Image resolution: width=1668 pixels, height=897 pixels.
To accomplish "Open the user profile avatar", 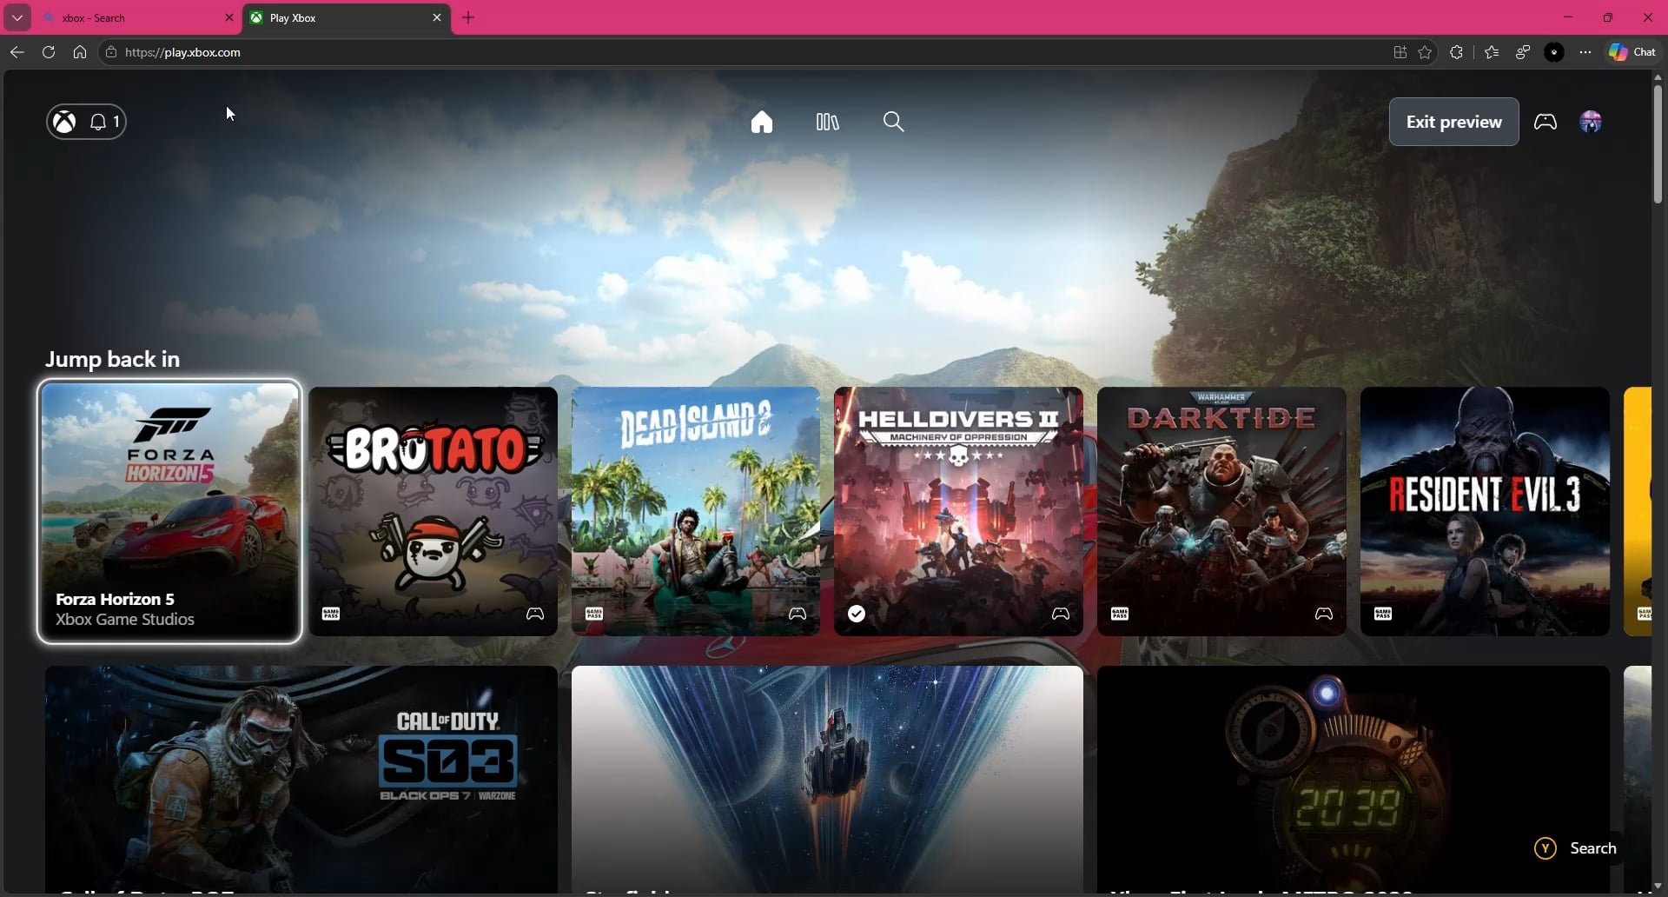I will click(x=1592, y=123).
